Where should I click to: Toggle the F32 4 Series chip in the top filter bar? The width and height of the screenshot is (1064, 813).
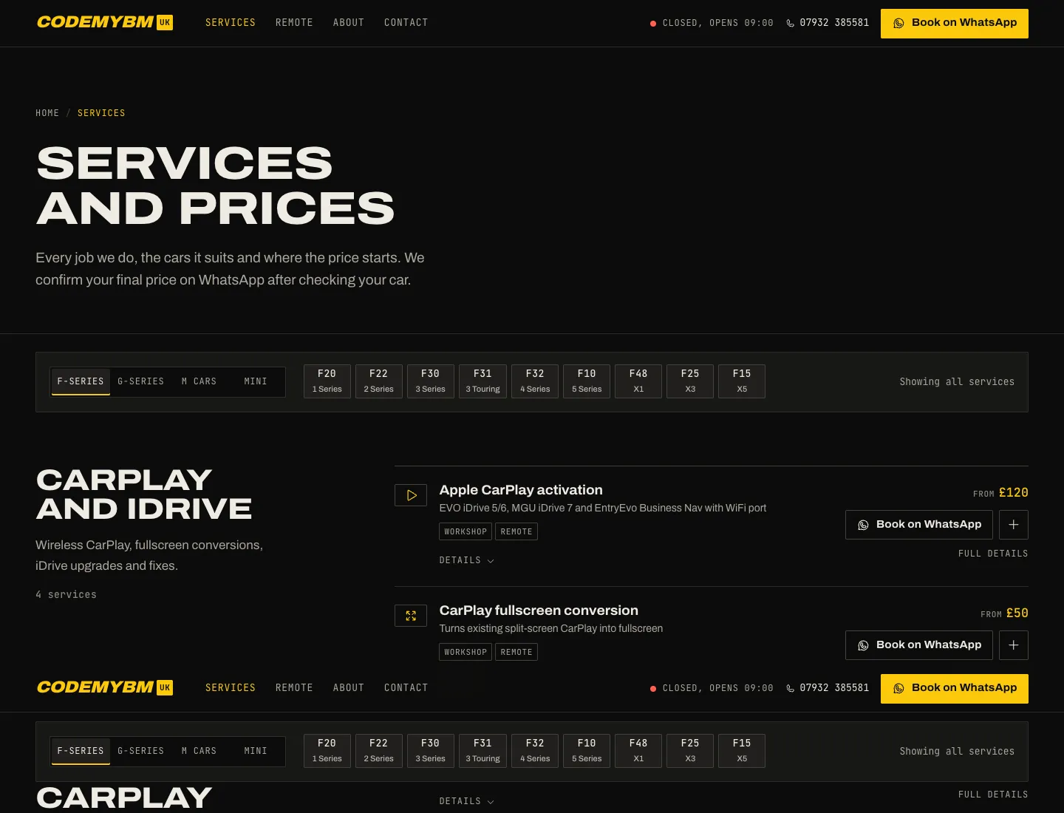pyautogui.click(x=535, y=381)
